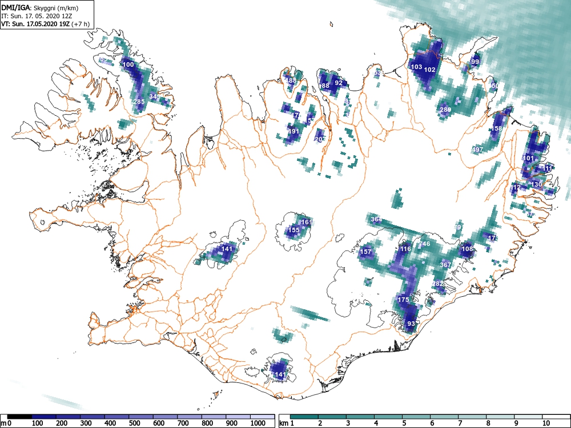Click the visibility value '130' in the Eastfjords

click(x=536, y=184)
